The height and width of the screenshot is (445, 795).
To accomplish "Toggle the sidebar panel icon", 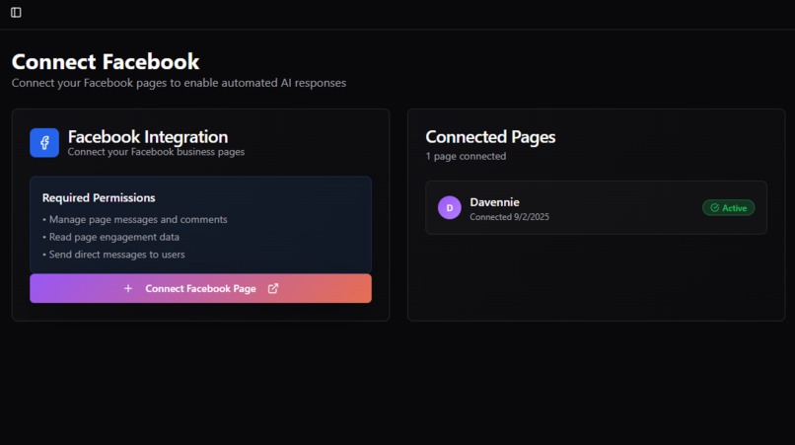I will point(16,12).
